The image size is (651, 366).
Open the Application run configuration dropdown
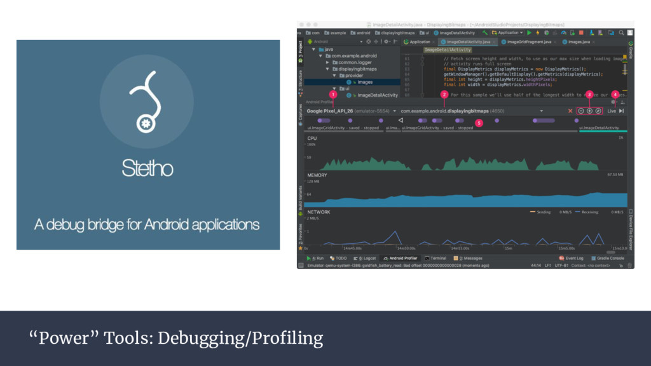coord(507,33)
